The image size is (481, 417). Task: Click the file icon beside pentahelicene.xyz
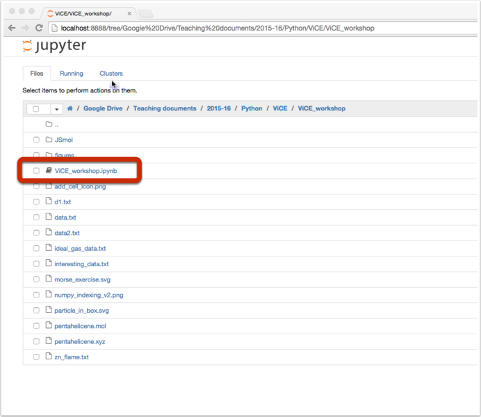click(x=49, y=341)
